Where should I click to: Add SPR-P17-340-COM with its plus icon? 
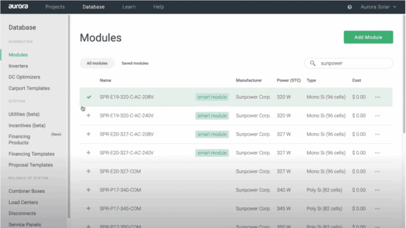(x=89, y=190)
